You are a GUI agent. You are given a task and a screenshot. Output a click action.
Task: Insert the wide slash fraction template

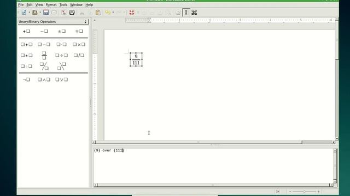tap(44, 66)
